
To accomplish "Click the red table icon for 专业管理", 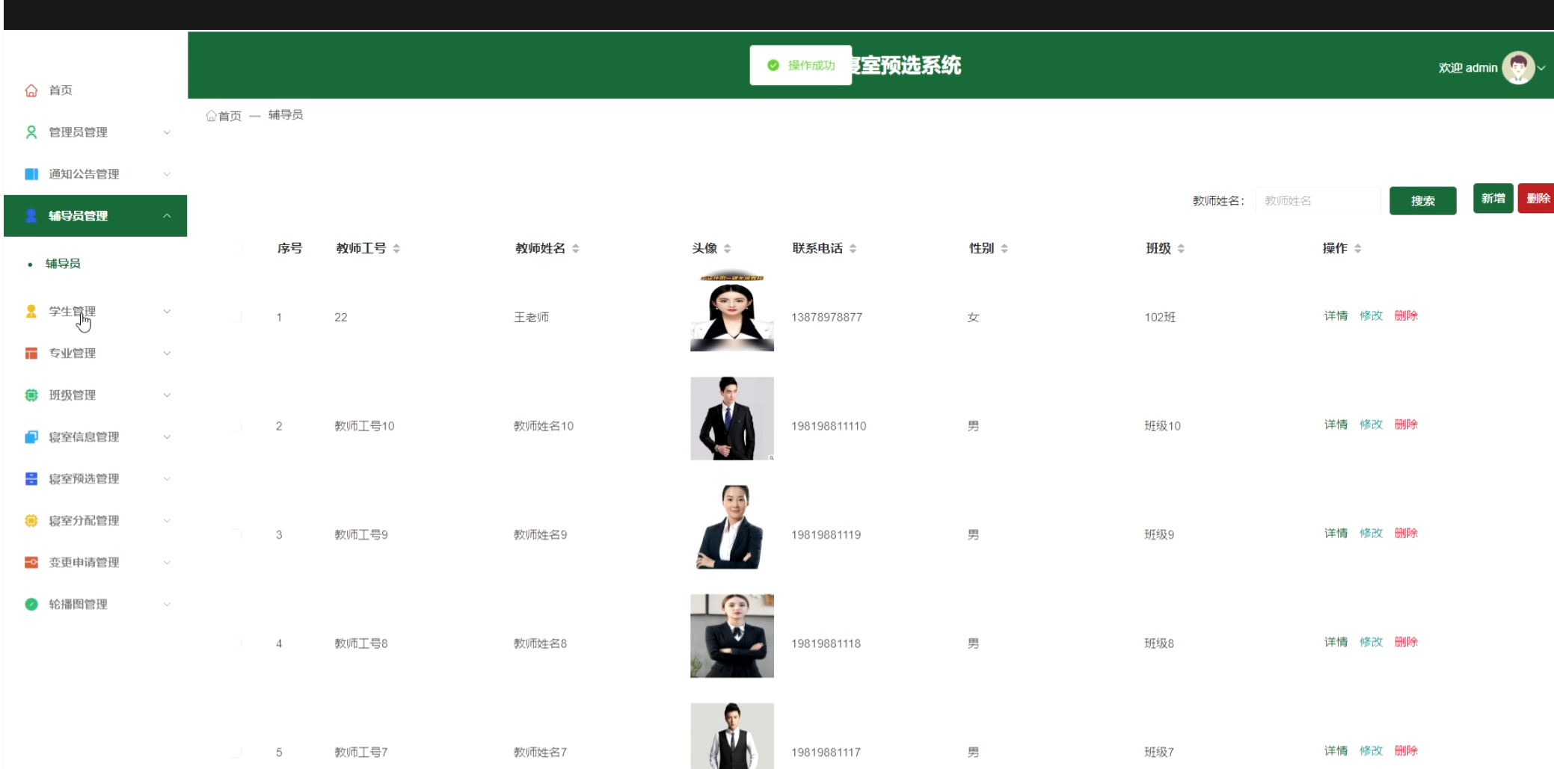I will coord(31,353).
